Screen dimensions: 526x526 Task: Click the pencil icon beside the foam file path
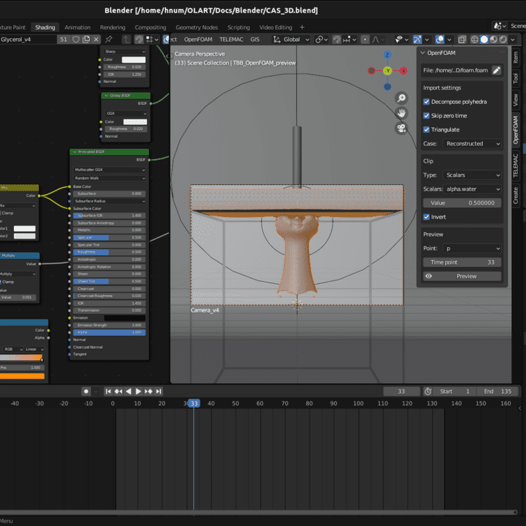click(496, 70)
